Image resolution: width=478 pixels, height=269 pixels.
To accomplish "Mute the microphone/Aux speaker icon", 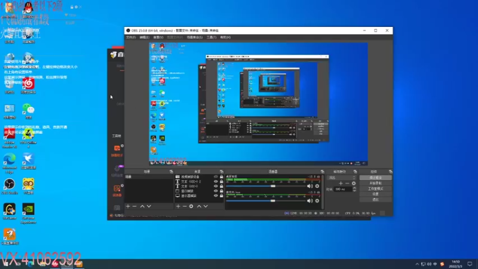I will tap(310, 201).
